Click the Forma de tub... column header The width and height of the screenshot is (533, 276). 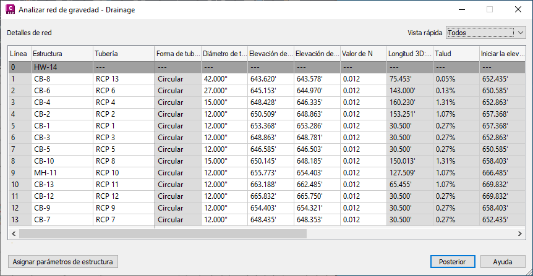tap(178, 54)
